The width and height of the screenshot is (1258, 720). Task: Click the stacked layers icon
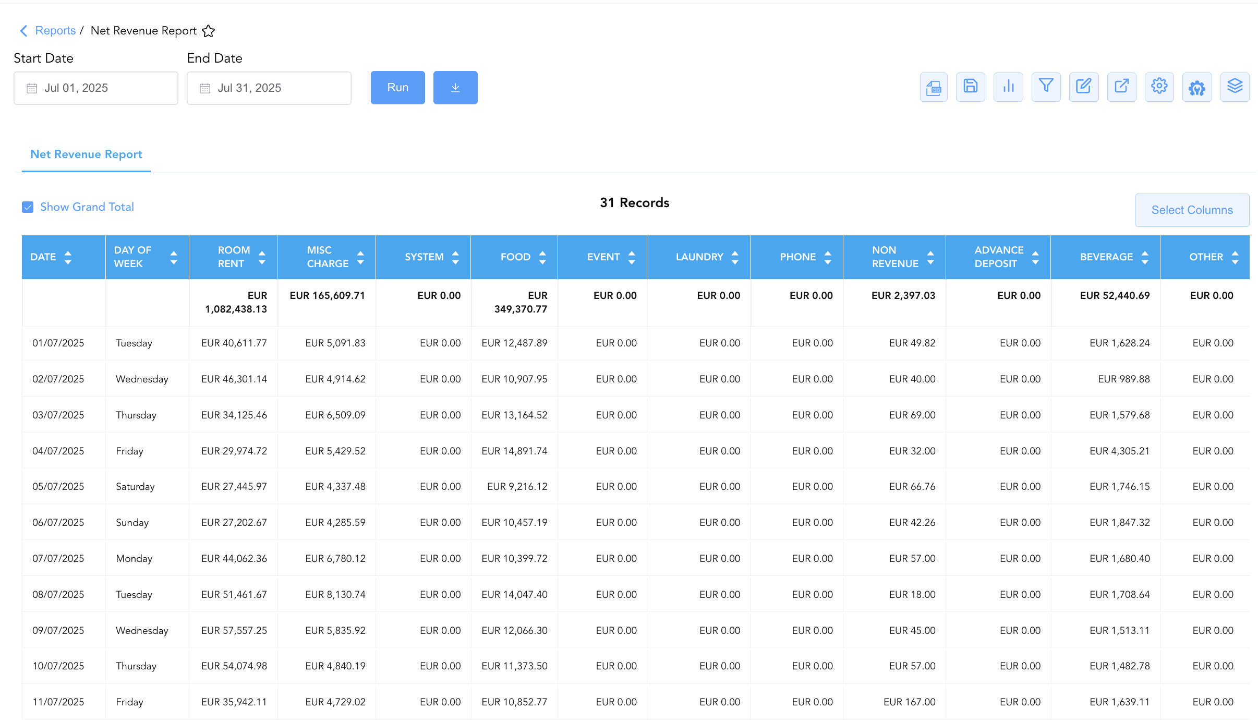(x=1235, y=87)
